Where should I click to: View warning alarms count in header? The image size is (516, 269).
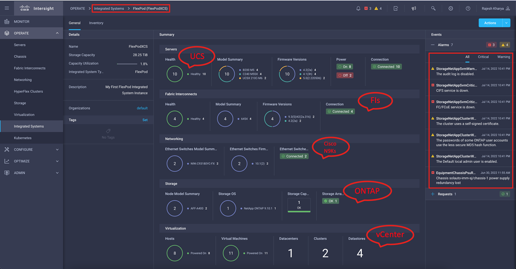click(x=378, y=8)
